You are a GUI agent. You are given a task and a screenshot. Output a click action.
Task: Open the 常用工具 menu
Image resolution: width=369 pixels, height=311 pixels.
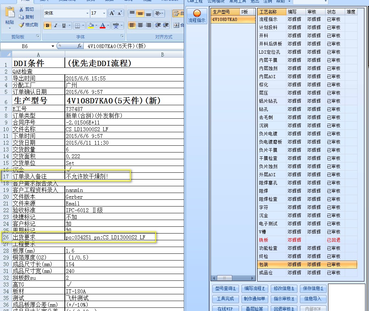tap(238, 1)
